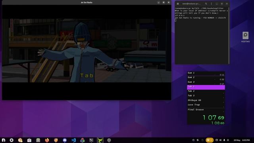Click the search icon in terminal header
The image size is (254, 143).
coord(206,4)
